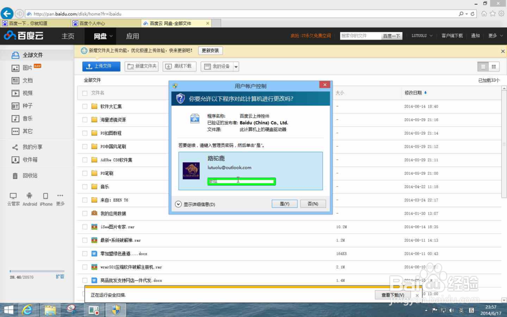Image resolution: width=507 pixels, height=317 pixels.
Task: Click the address bar search magnifier icon
Action: tap(461, 14)
